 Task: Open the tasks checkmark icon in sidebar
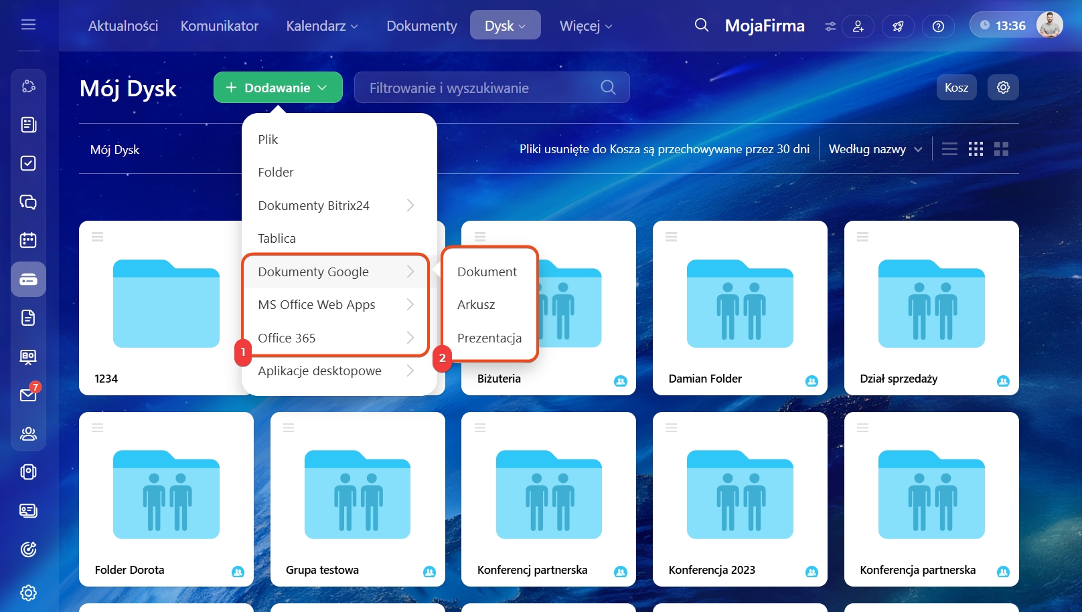pyautogui.click(x=28, y=163)
